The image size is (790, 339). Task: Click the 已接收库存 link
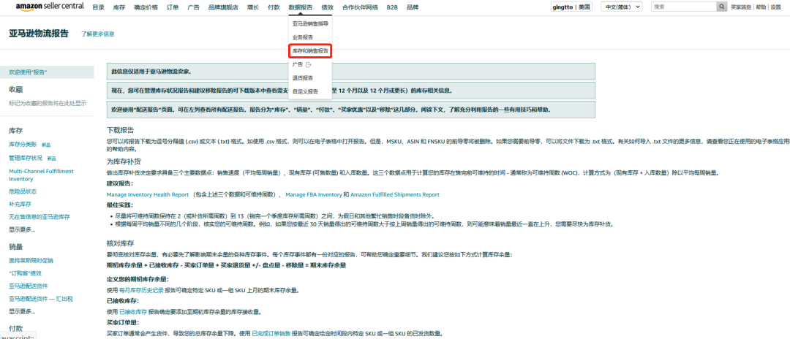tap(134, 312)
